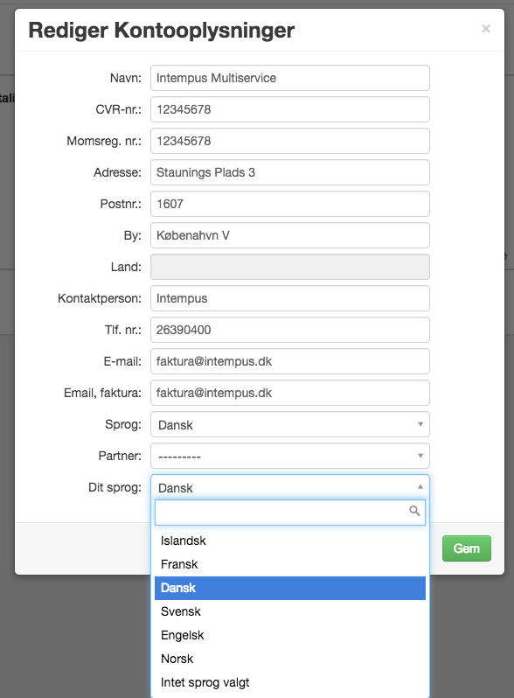The image size is (514, 698).
Task: Click the Sprog dropdown arrow
Action: tap(420, 424)
